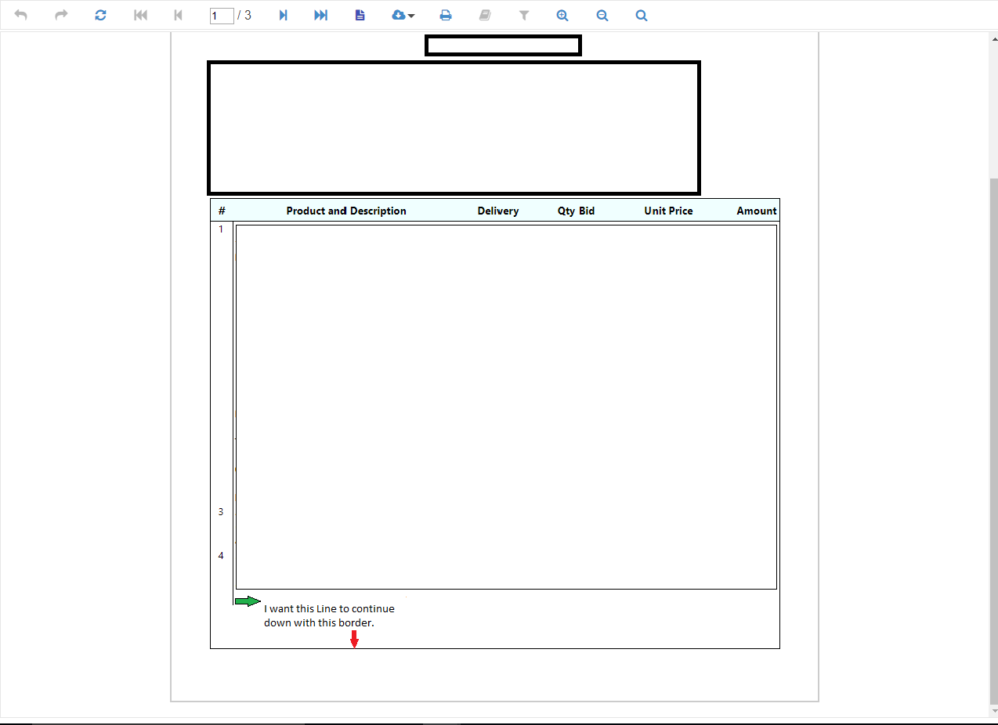Viewport: 998px width, 725px height.
Task: Toggle the document map book icon
Action: (x=485, y=16)
